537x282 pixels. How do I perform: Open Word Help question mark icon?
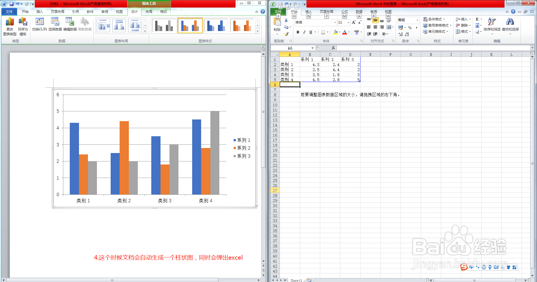[x=262, y=11]
